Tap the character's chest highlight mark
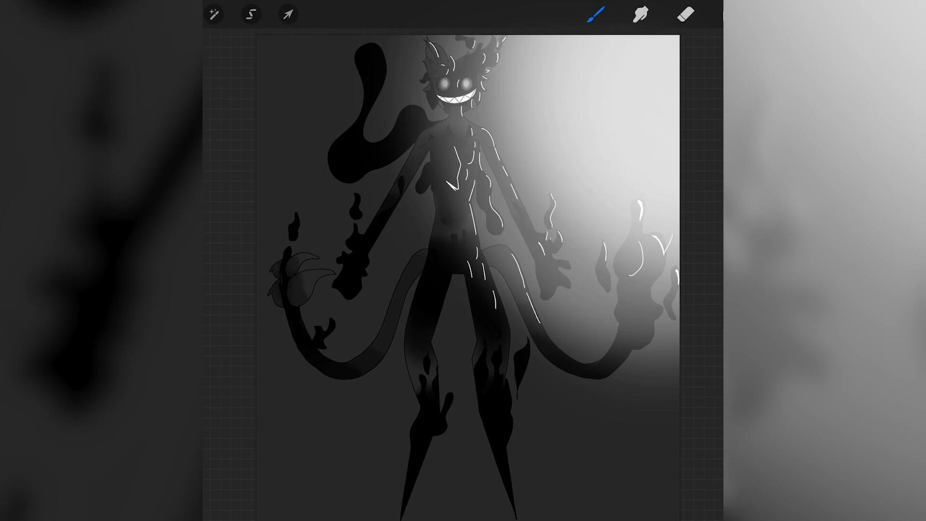This screenshot has width=926, height=521. click(452, 185)
